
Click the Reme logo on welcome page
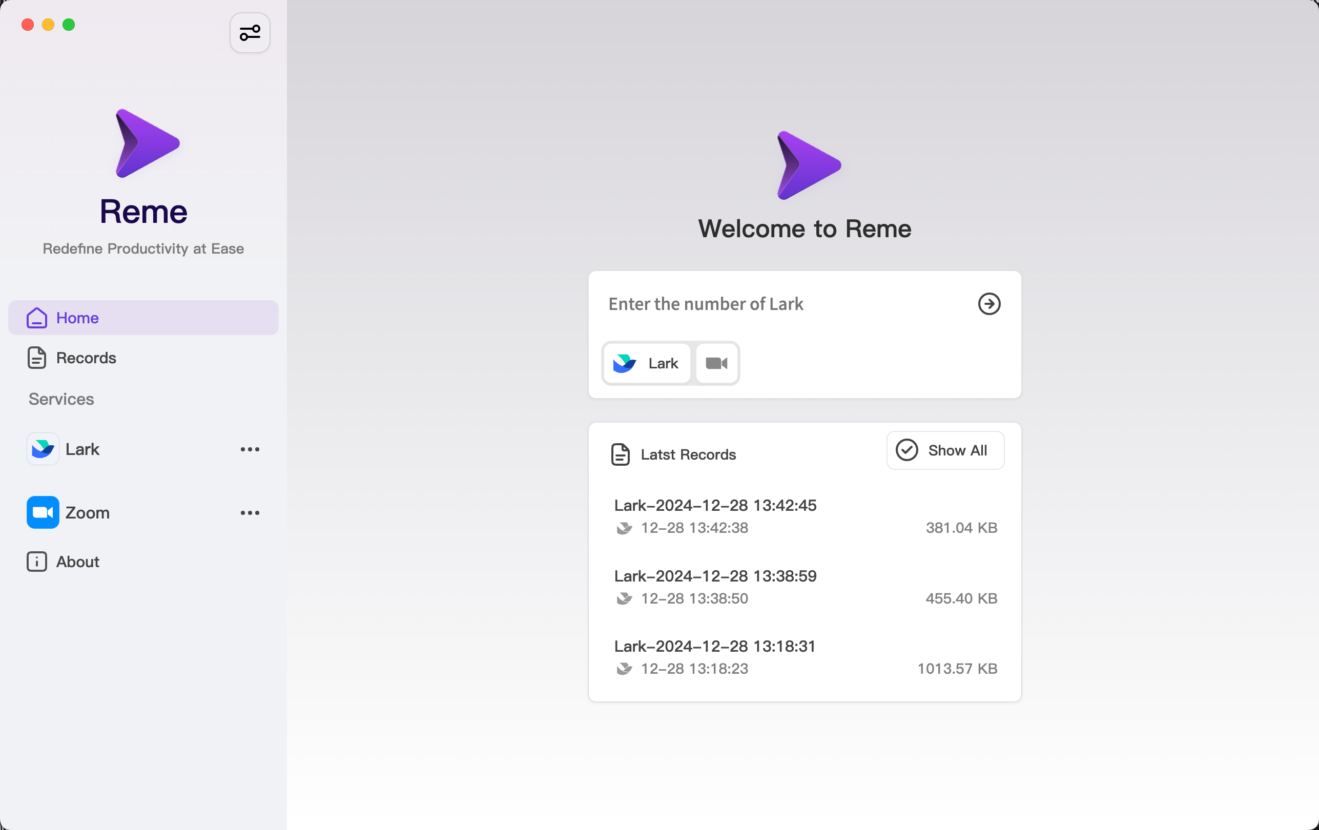coord(809,165)
